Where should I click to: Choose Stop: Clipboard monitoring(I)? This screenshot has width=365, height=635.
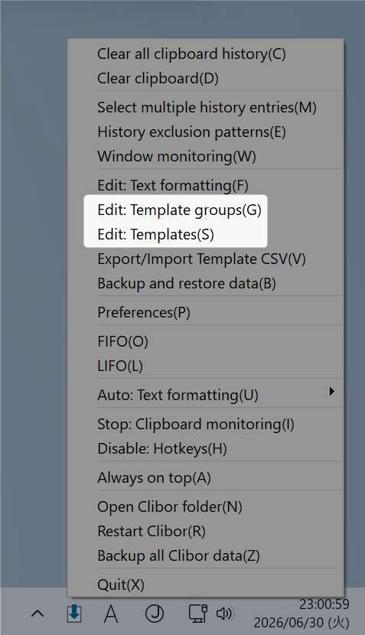tap(205, 424)
